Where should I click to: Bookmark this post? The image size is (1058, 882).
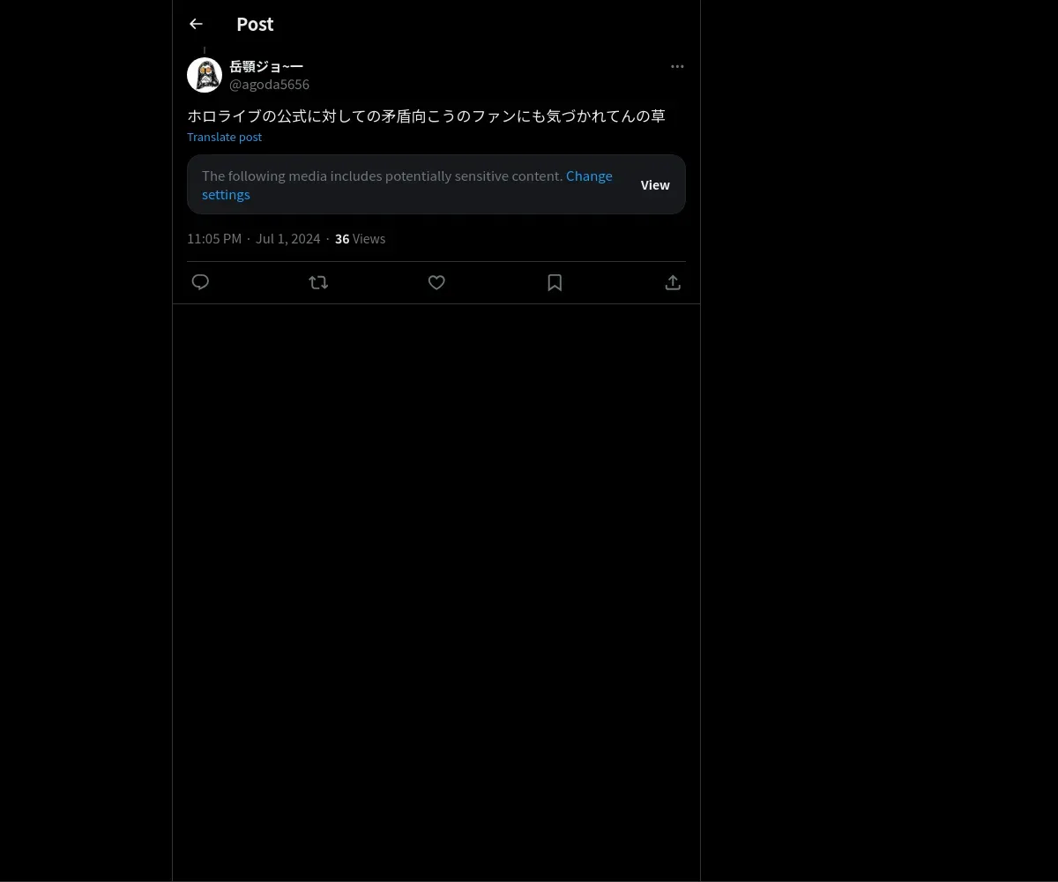click(555, 282)
